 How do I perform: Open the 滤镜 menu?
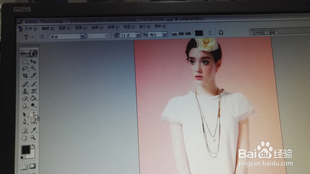pyautogui.click(x=113, y=27)
